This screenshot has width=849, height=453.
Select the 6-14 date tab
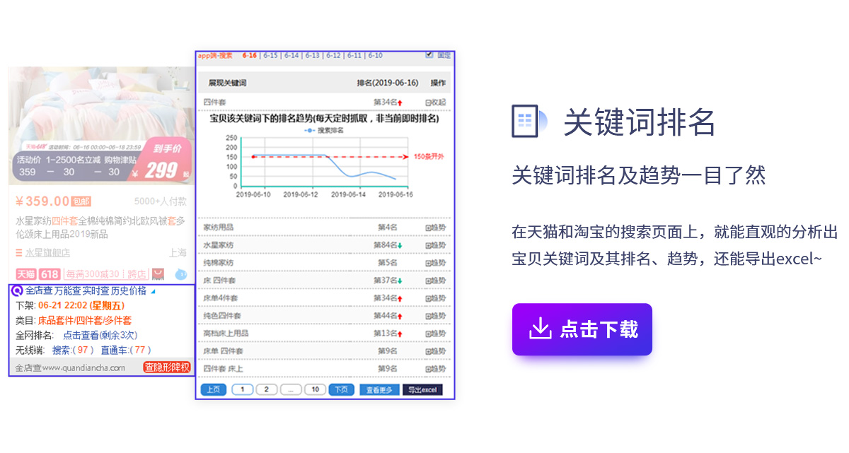point(291,55)
